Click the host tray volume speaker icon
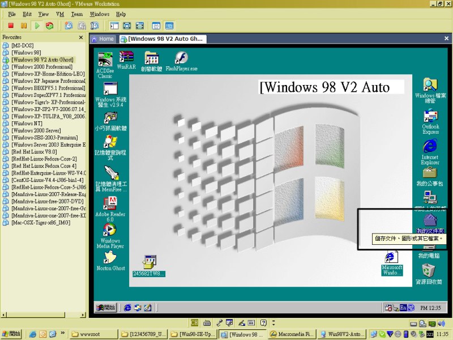 (441, 323)
